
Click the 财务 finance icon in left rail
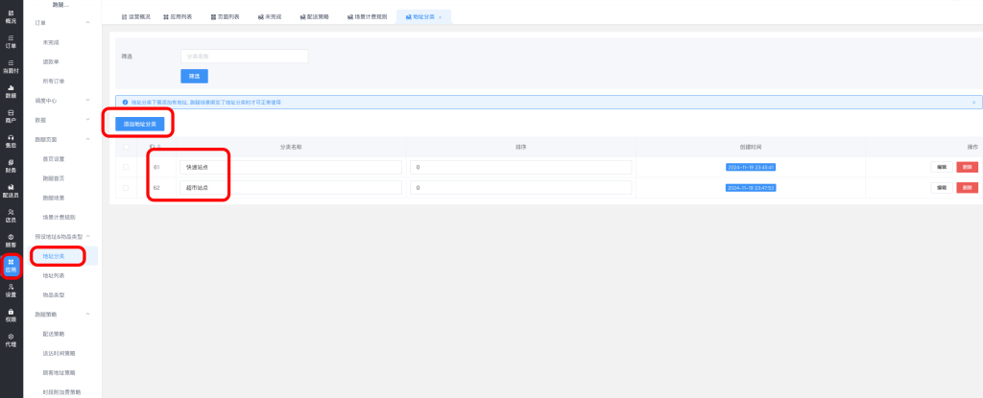[x=11, y=166]
